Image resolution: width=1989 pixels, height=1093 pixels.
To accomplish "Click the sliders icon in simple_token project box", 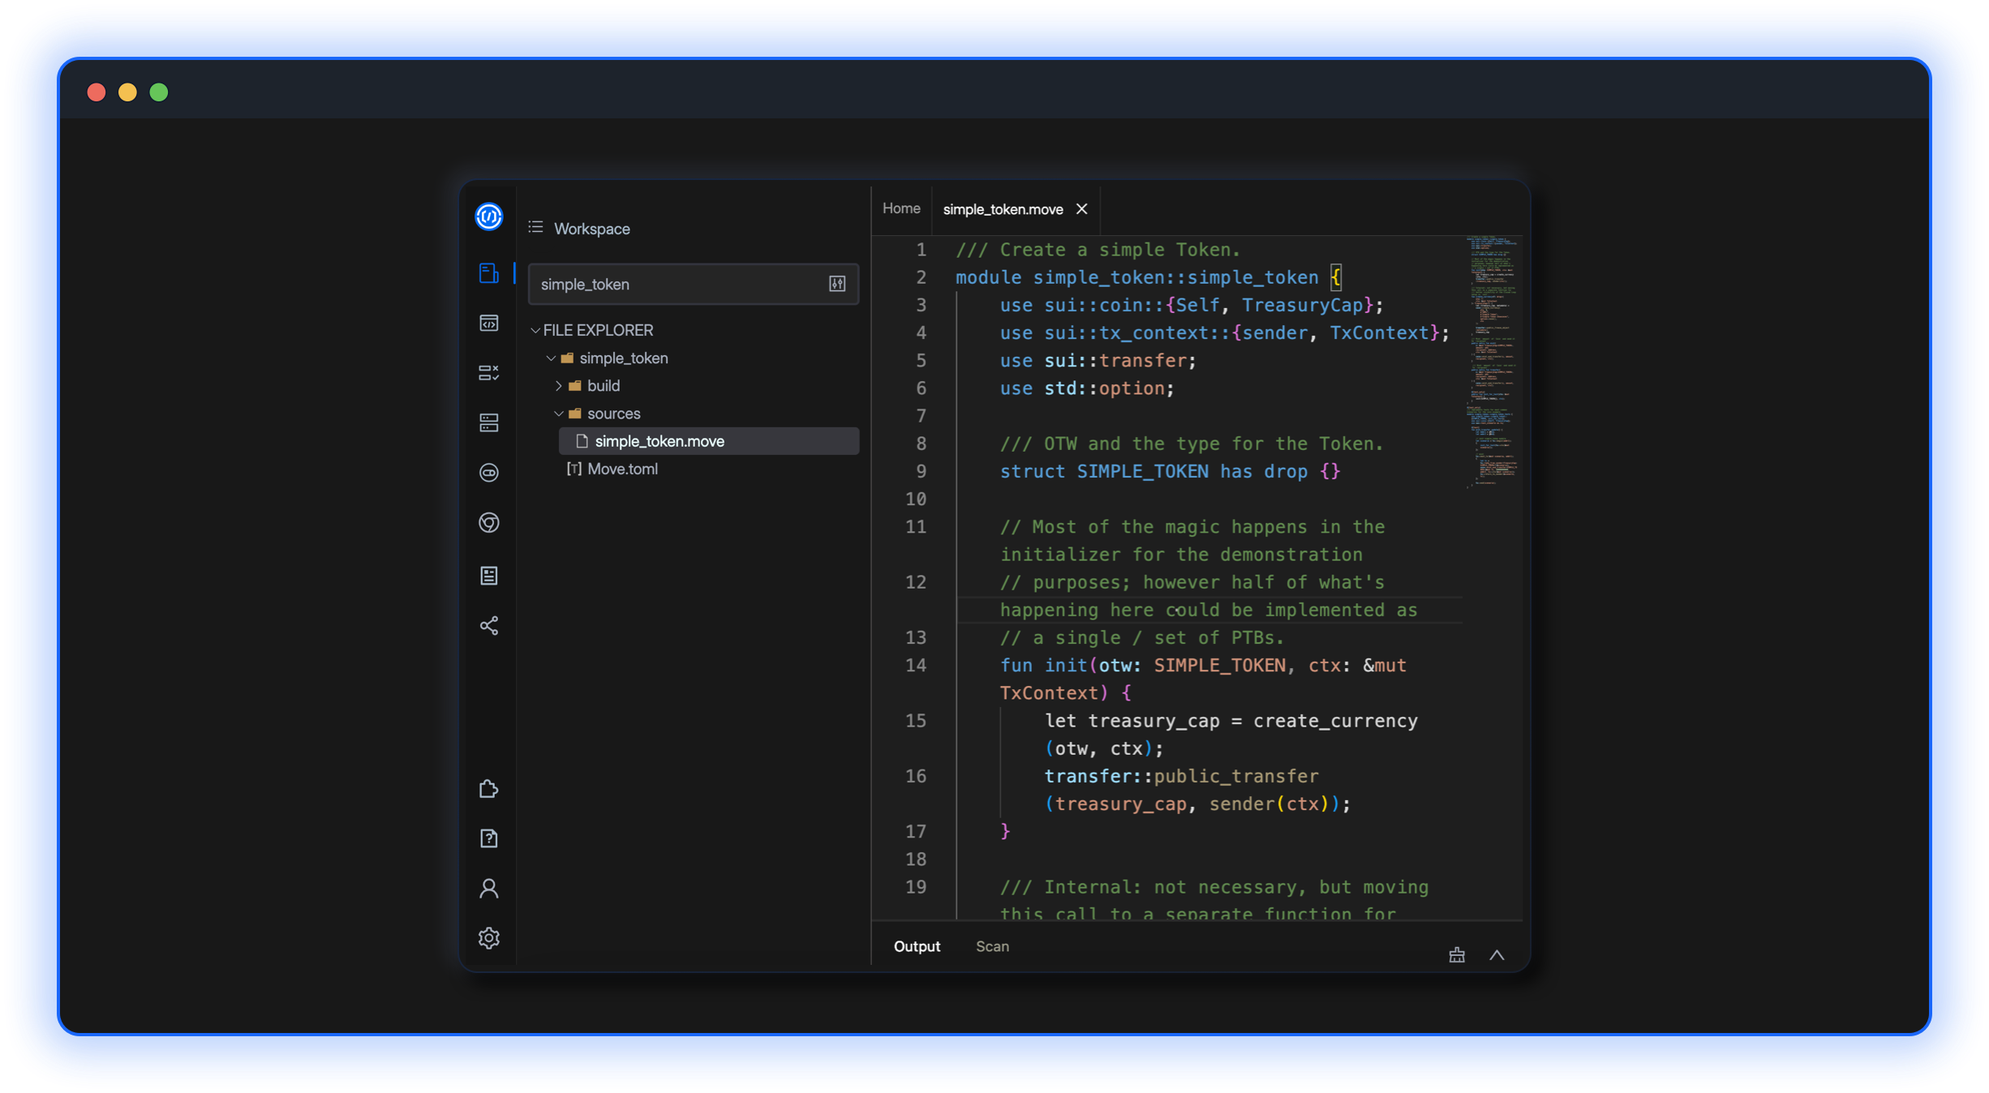I will [x=837, y=284].
